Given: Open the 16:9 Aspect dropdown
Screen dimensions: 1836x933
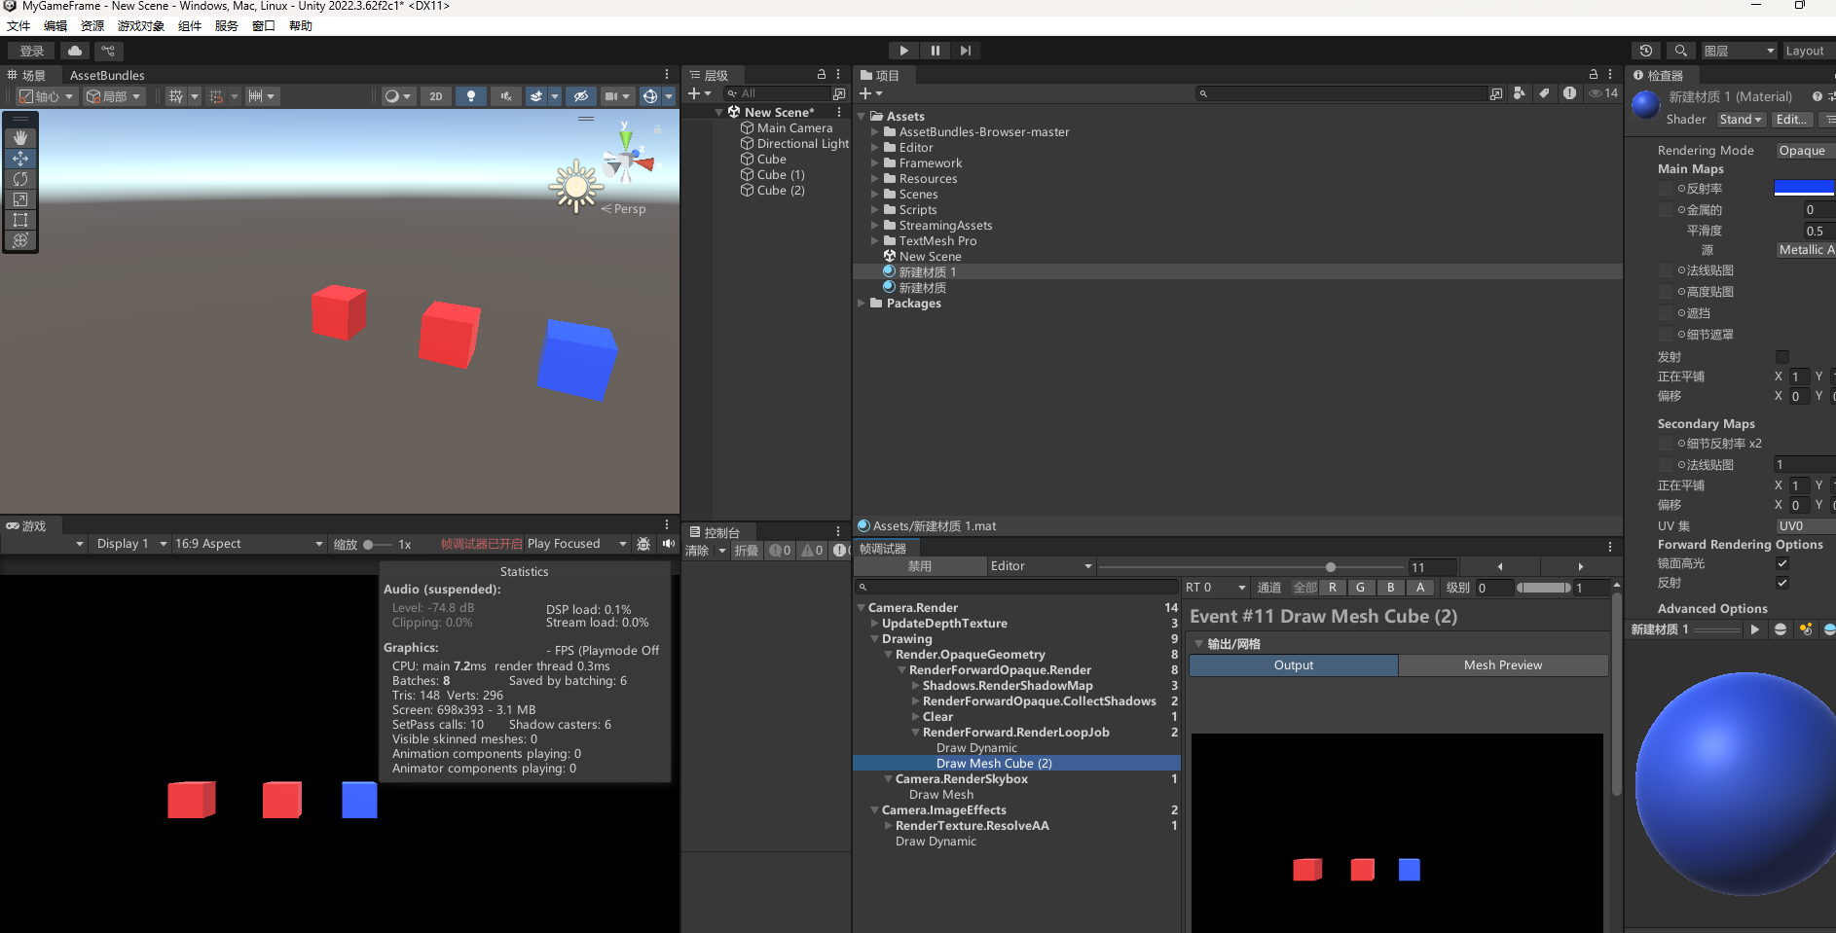Looking at the screenshot, I should (x=248, y=544).
